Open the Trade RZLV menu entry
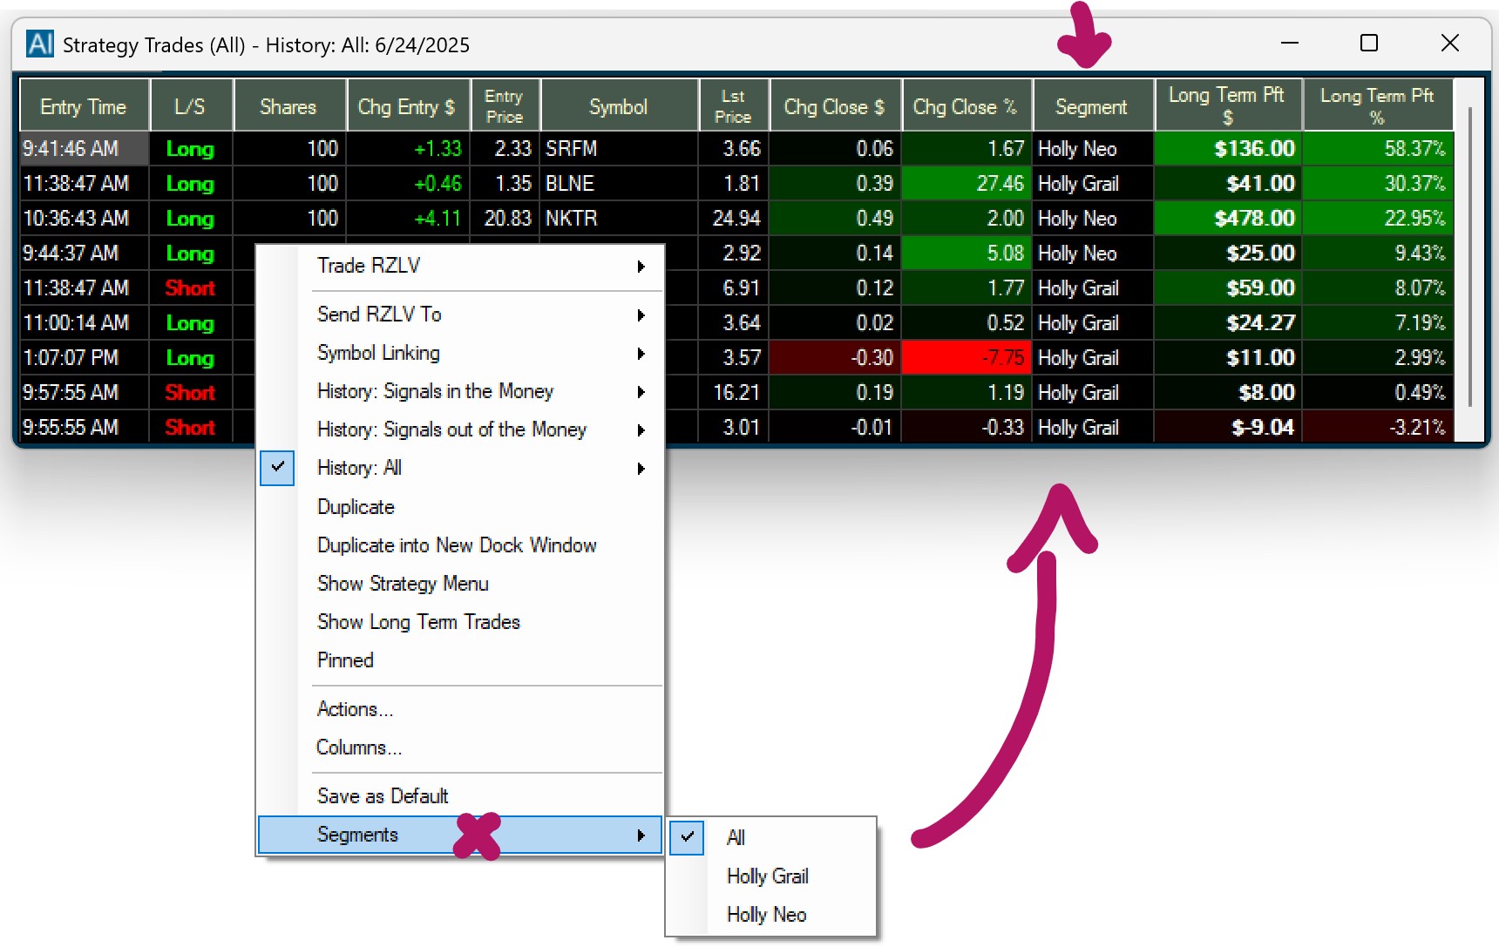This screenshot has width=1499, height=947. [x=460, y=266]
